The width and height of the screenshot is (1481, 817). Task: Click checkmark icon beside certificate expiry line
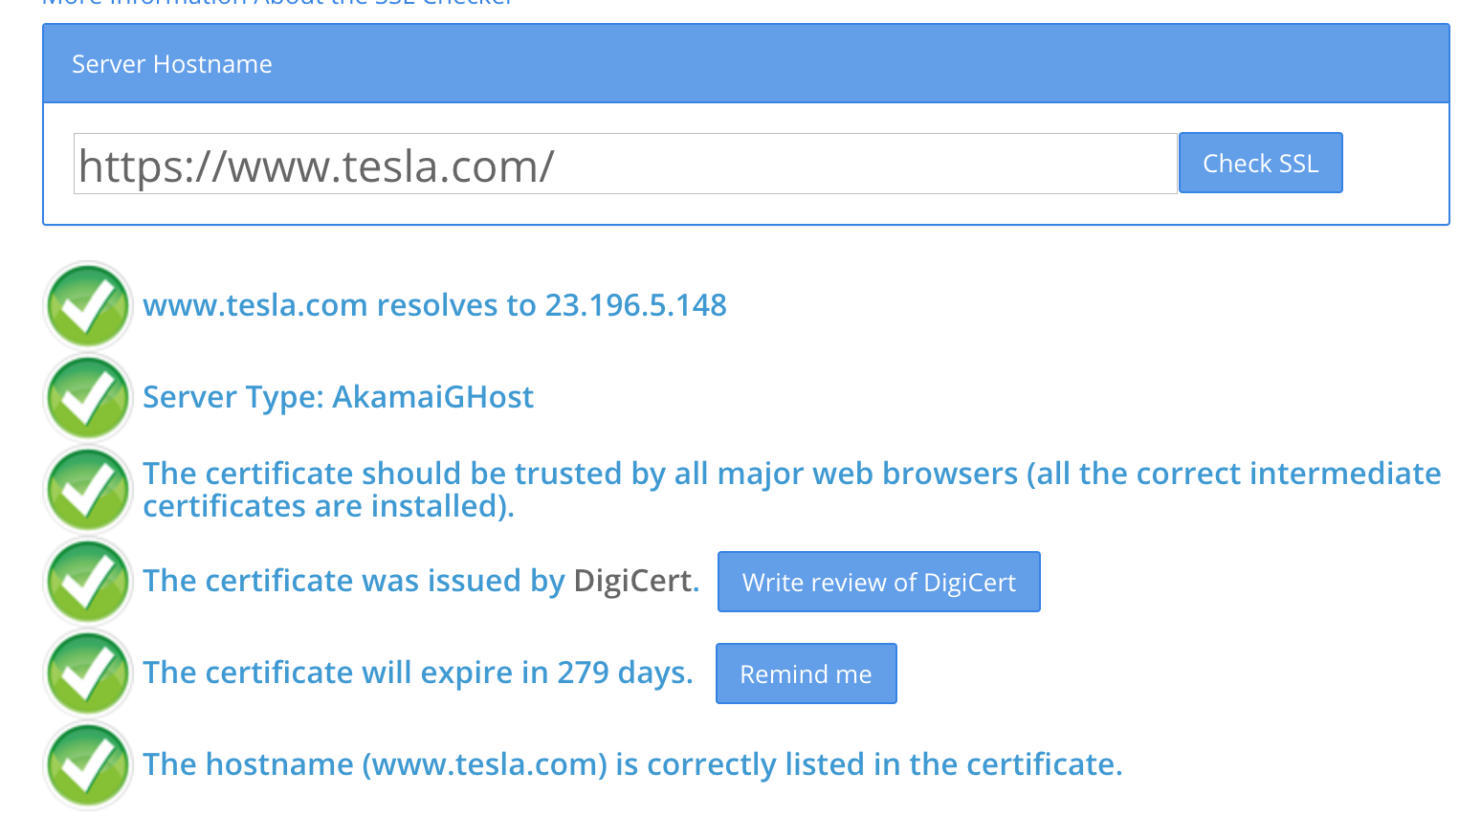[88, 673]
